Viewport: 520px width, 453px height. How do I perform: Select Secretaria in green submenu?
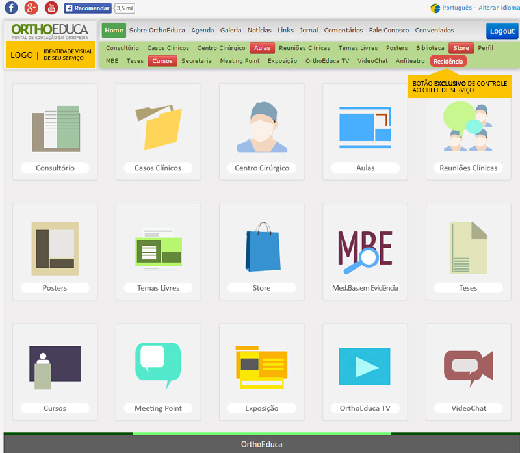click(x=196, y=61)
